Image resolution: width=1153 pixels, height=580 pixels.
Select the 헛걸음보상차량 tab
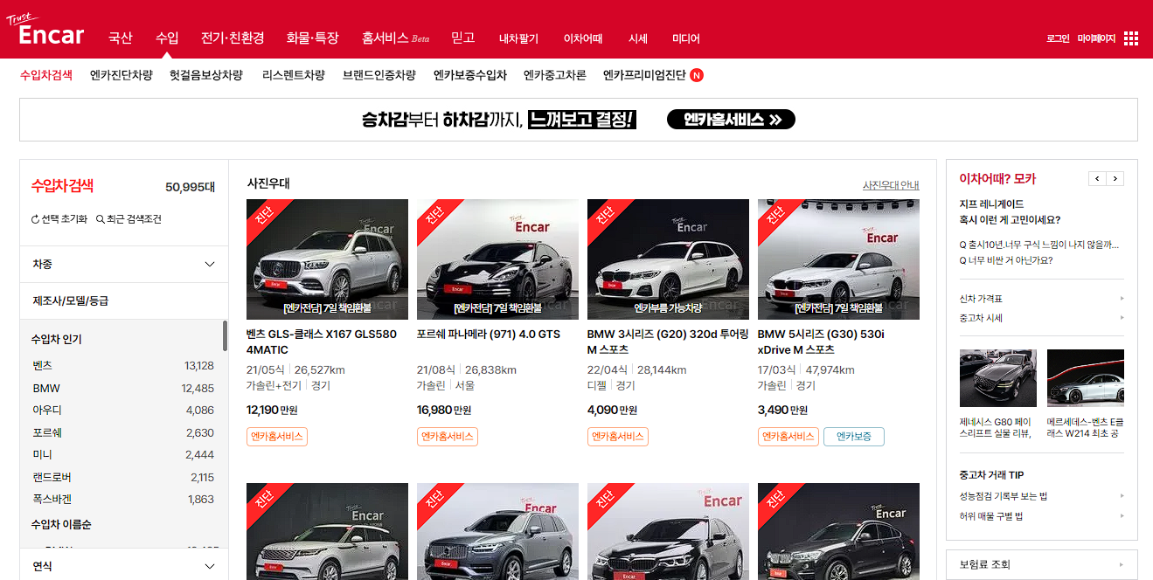click(206, 75)
